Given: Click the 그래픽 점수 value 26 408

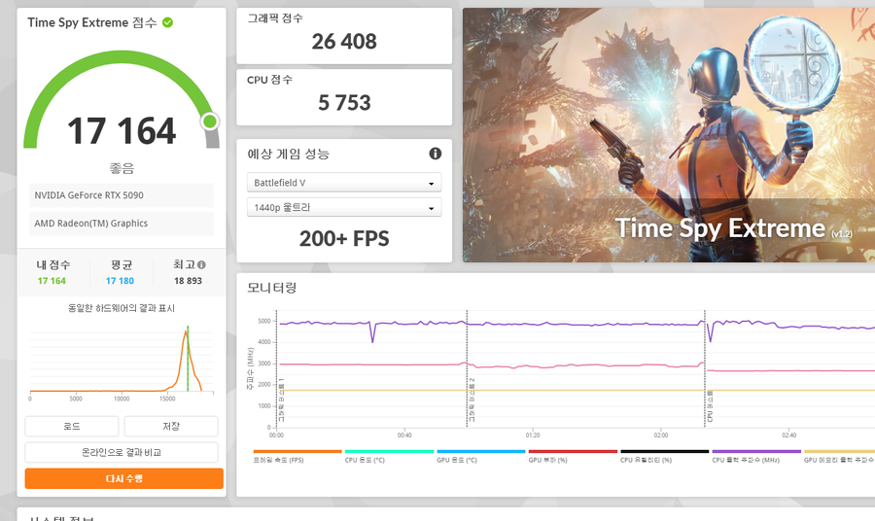Looking at the screenshot, I should point(344,41).
